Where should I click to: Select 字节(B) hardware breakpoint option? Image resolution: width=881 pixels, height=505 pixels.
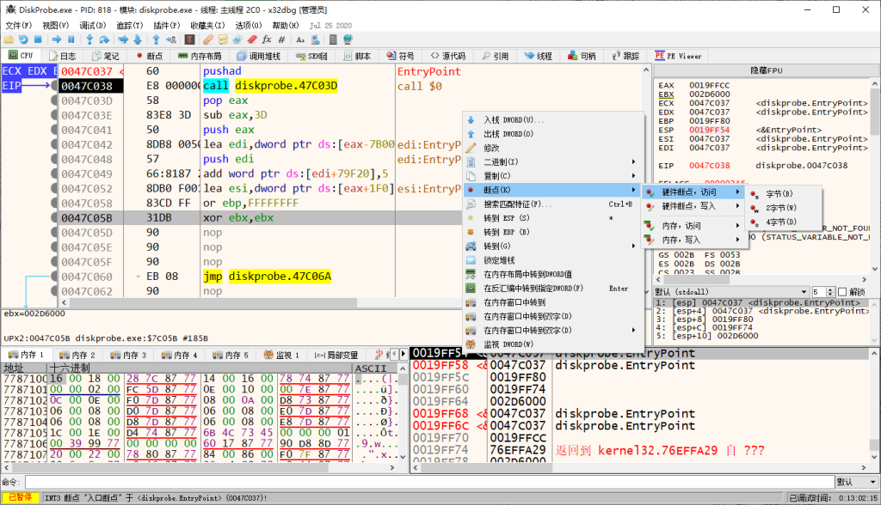tap(785, 193)
